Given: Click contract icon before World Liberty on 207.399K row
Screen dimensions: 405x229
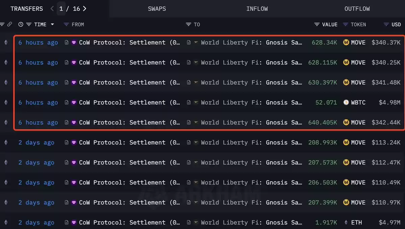Looking at the screenshot, I should tap(188, 202).
